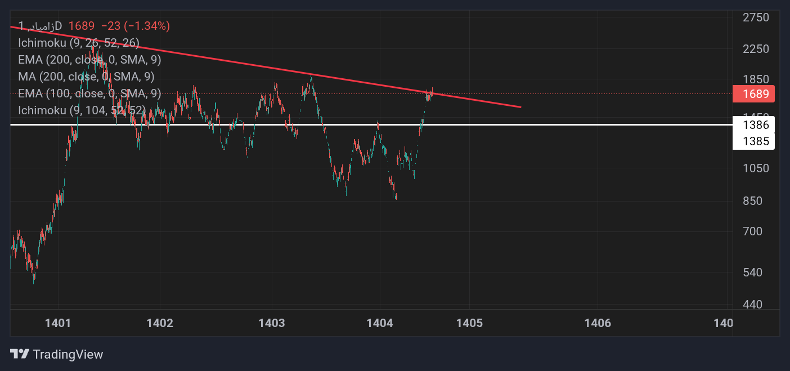Click the white 1385 price label
Image resolution: width=790 pixels, height=371 pixels.
[x=754, y=141]
